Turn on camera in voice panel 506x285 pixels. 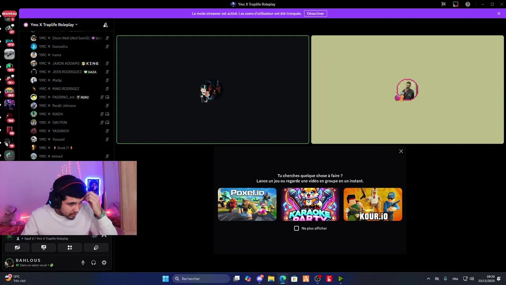17,247
